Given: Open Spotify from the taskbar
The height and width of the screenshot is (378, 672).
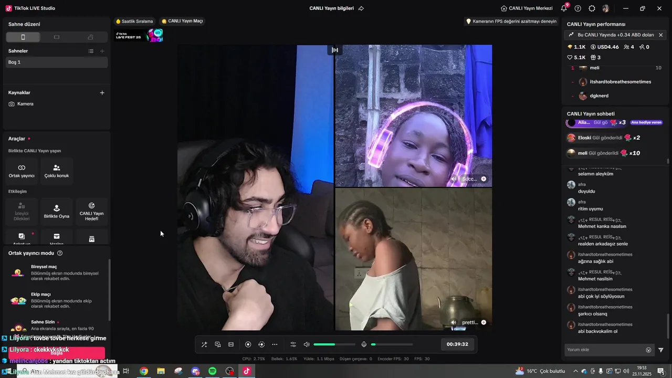Looking at the screenshot, I should pyautogui.click(x=212, y=371).
